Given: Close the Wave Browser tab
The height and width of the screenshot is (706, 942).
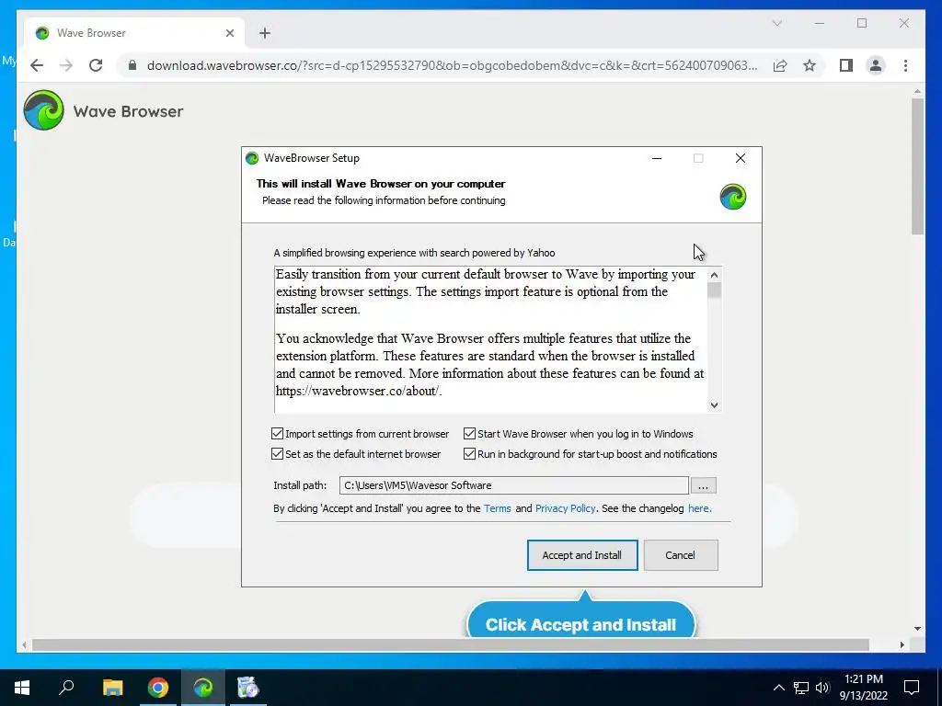Looking at the screenshot, I should [229, 34].
